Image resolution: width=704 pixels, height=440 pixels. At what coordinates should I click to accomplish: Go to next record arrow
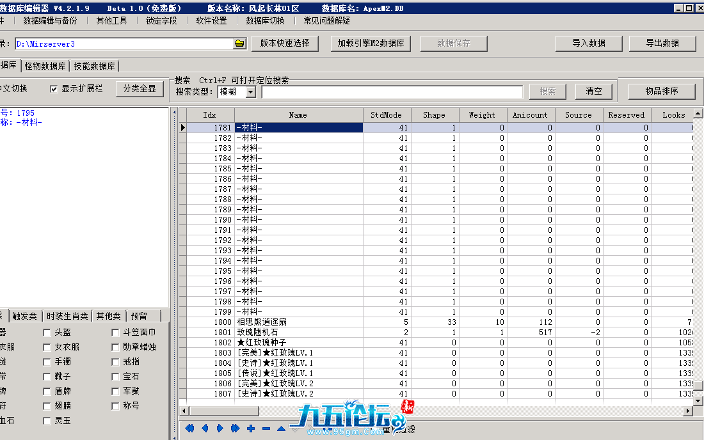pyautogui.click(x=220, y=428)
